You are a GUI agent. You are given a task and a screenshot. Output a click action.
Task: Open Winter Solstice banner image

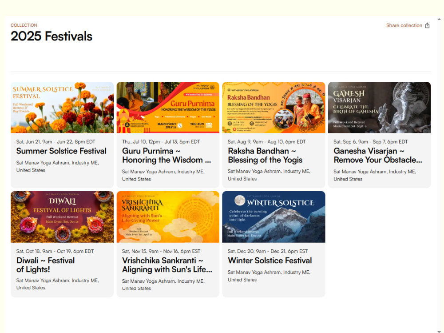pos(274,217)
